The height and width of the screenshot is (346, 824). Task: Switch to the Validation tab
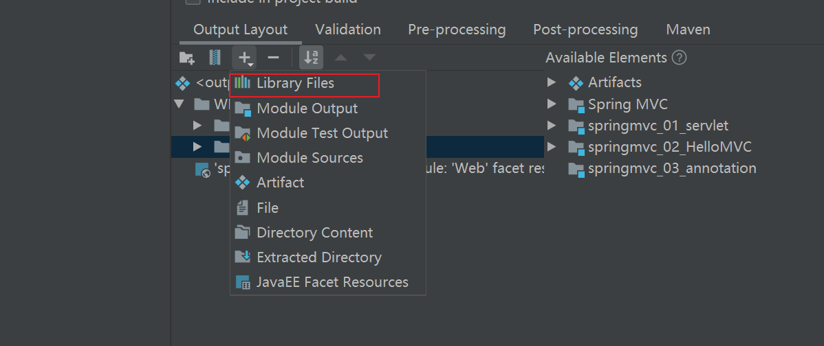[348, 30]
